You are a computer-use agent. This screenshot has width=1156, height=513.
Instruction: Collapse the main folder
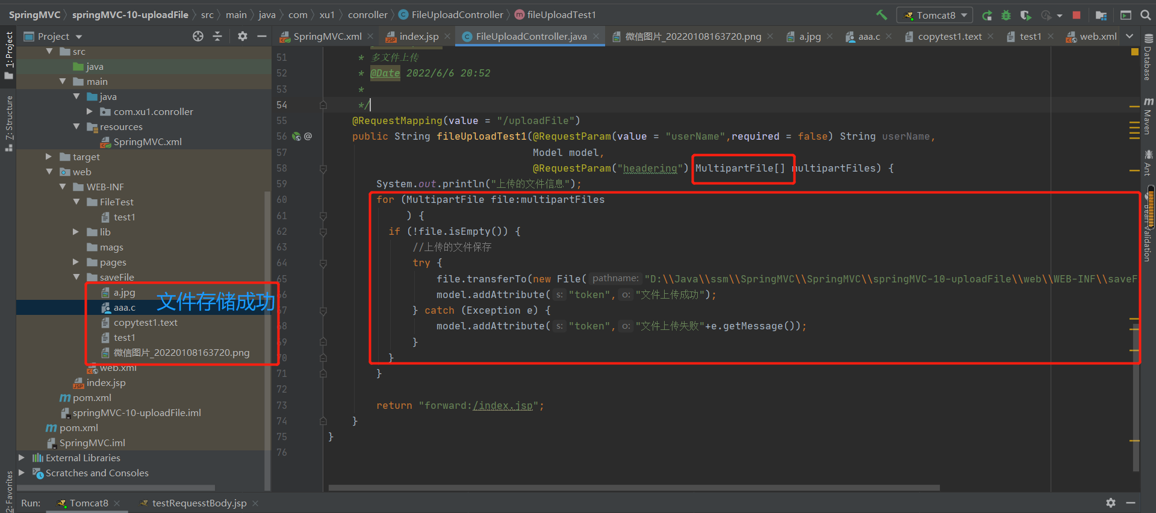click(63, 81)
